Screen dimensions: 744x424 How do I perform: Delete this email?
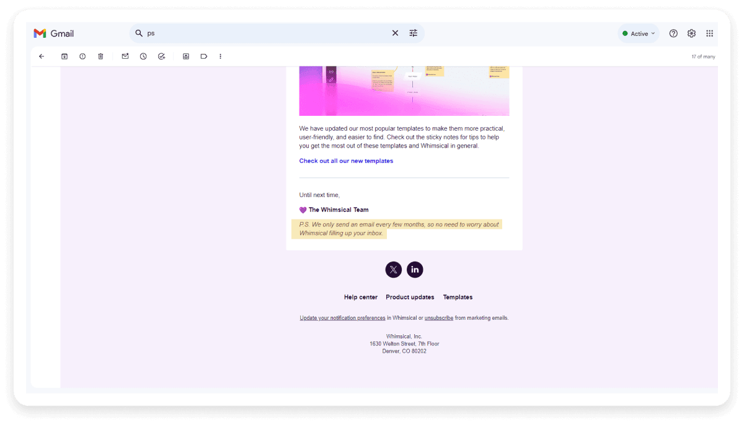pyautogui.click(x=100, y=56)
